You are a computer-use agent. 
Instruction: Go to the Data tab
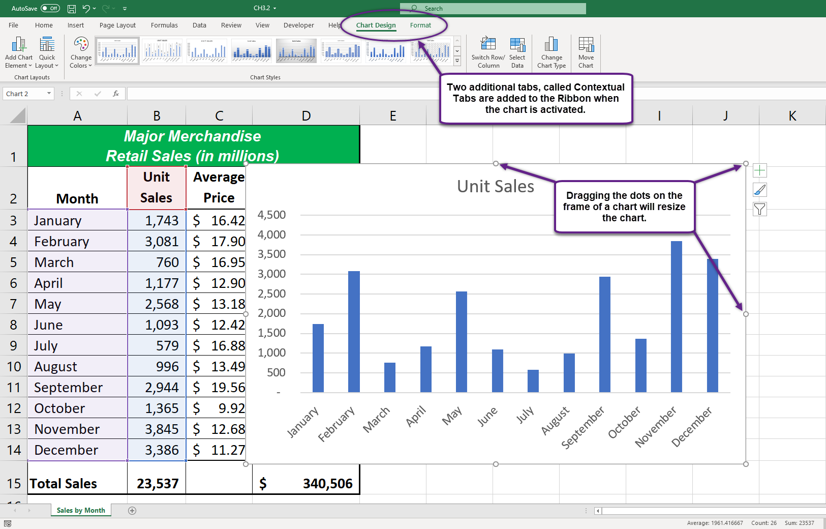point(199,25)
